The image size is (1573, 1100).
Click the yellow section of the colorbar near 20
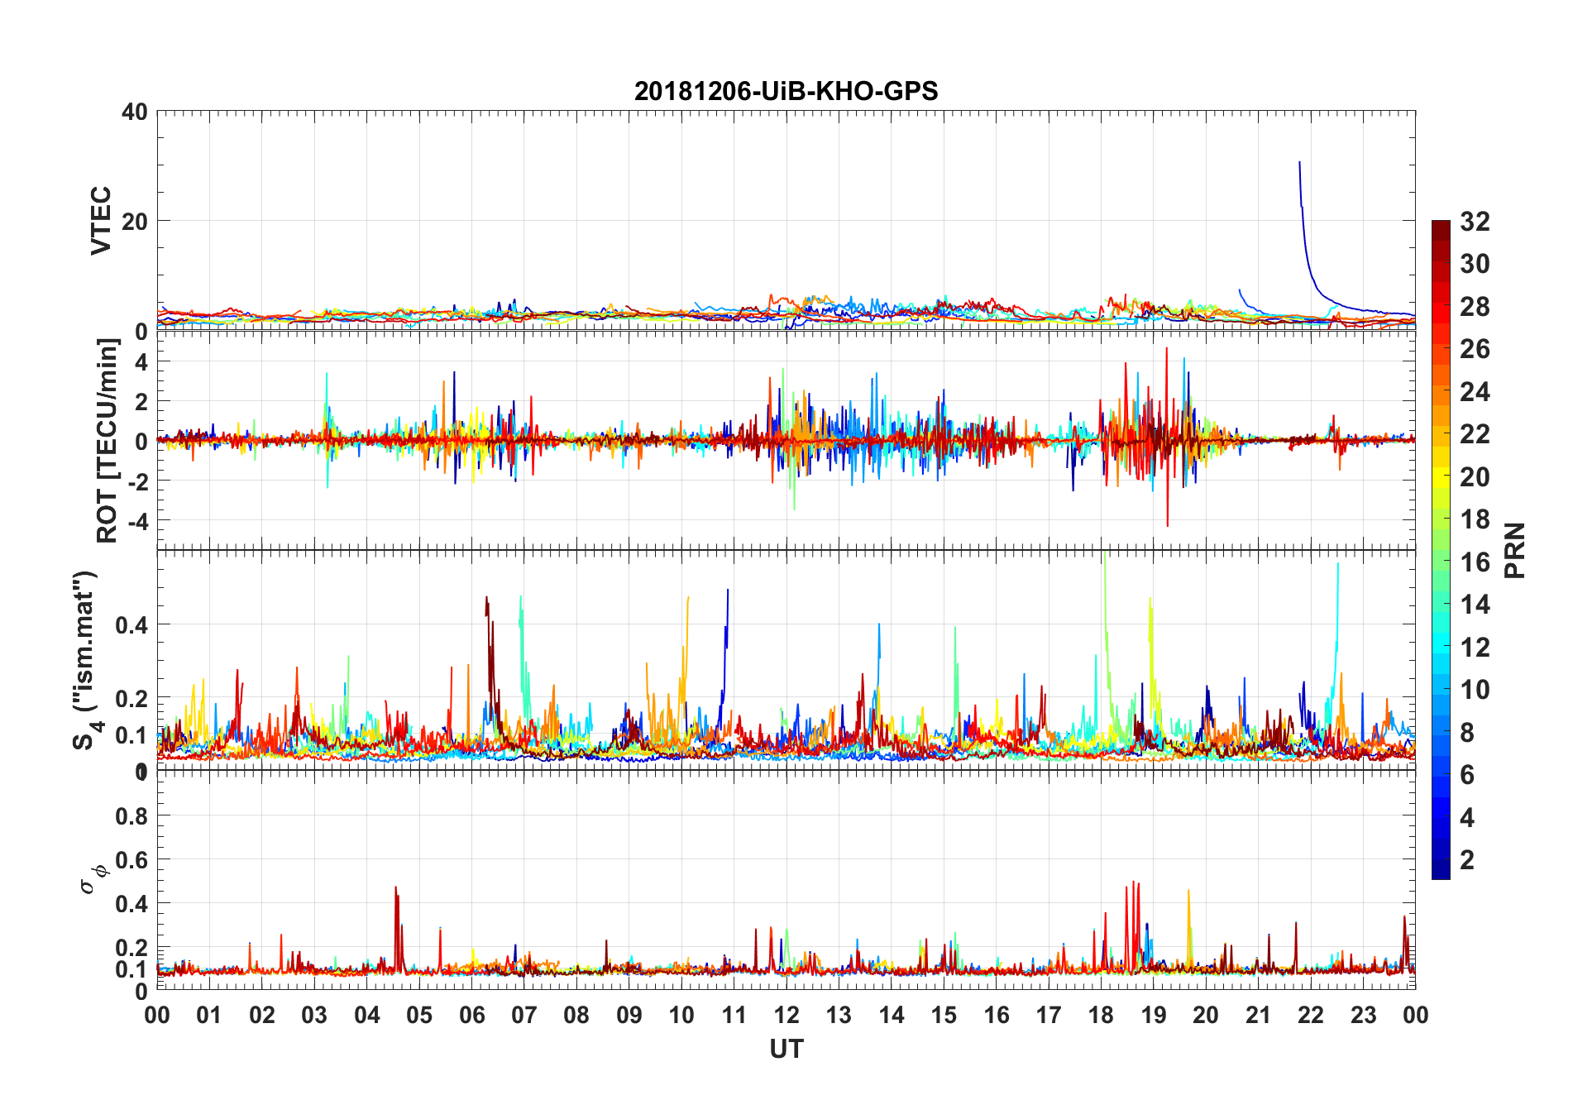coord(1441,476)
